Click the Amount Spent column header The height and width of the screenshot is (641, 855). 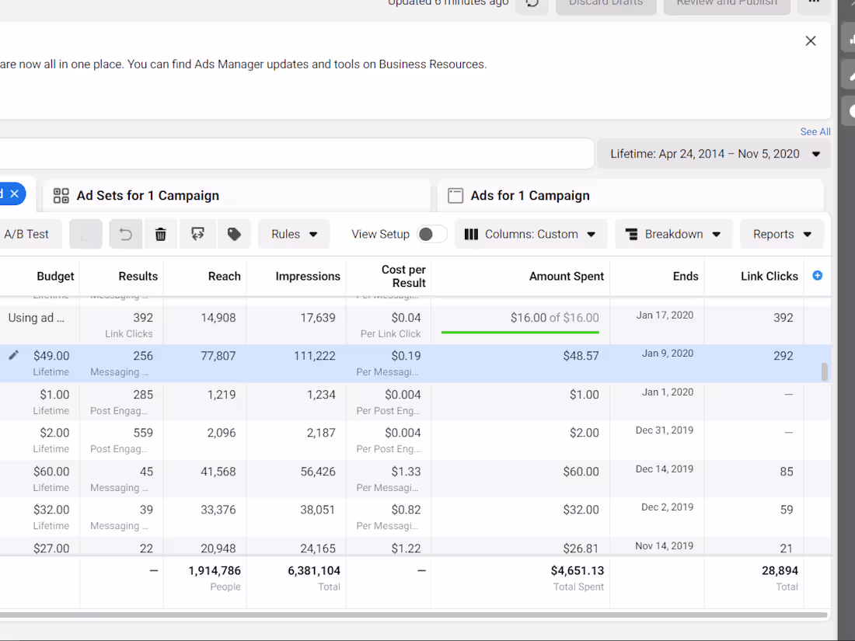coord(566,276)
